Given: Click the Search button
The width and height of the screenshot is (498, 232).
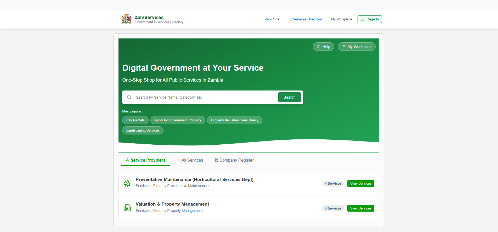Looking at the screenshot, I should [x=289, y=97].
